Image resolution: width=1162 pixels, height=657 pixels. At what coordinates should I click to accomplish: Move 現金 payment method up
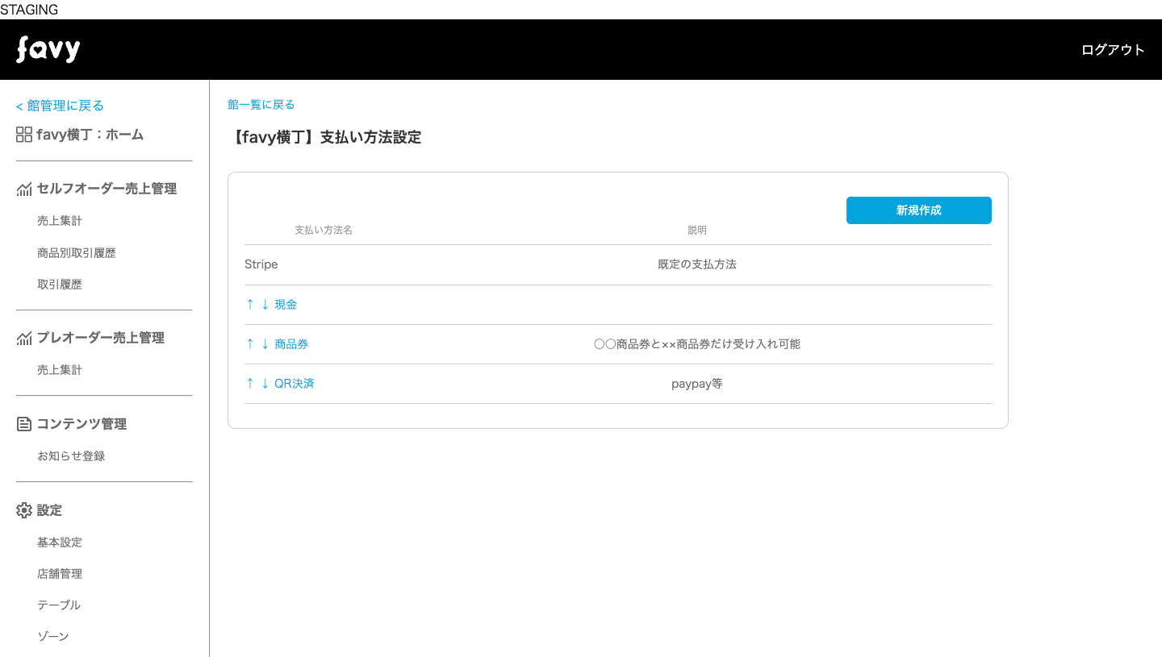[250, 305]
